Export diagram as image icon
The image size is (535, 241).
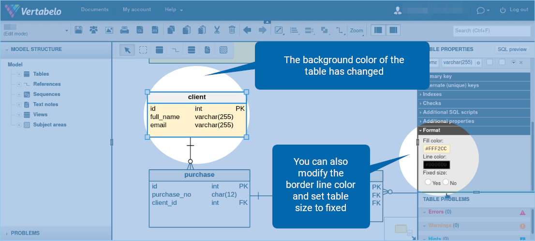click(109, 30)
